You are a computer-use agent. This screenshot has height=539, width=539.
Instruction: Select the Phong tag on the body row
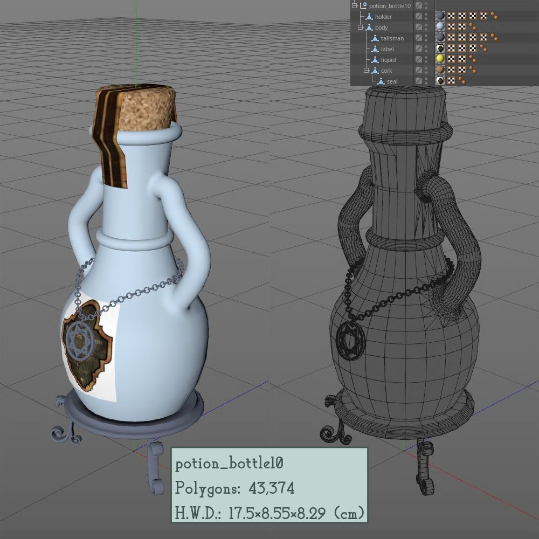[473, 26]
